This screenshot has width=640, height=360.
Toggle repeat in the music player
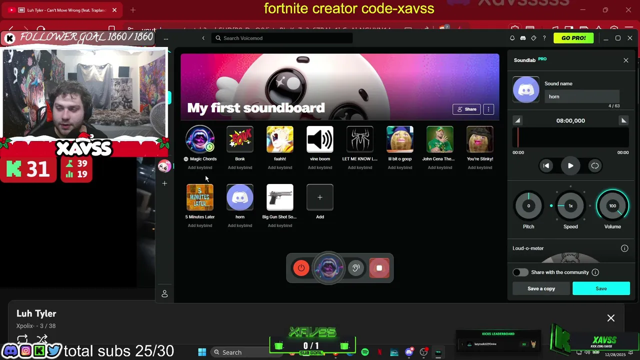pyautogui.click(x=22, y=339)
